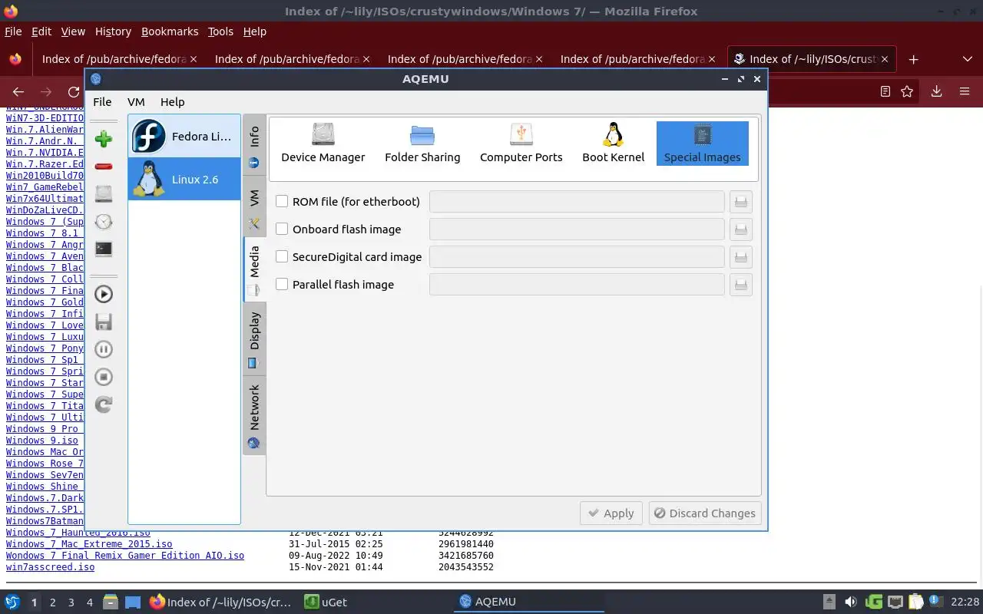Screen dimensions: 983x614
Task: Open Windows_7_Mac_Extreme_2015.iso link
Action: pyautogui.click(x=89, y=544)
